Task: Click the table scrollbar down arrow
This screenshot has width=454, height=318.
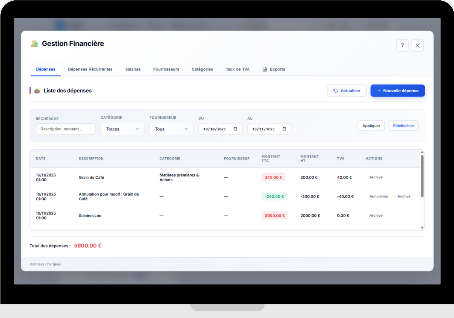Action: point(422,228)
